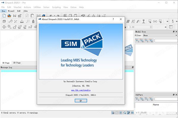The width and height of the screenshot is (178, 118).
Task: Save the model with the floppy disk icon
Action: coord(15,16)
